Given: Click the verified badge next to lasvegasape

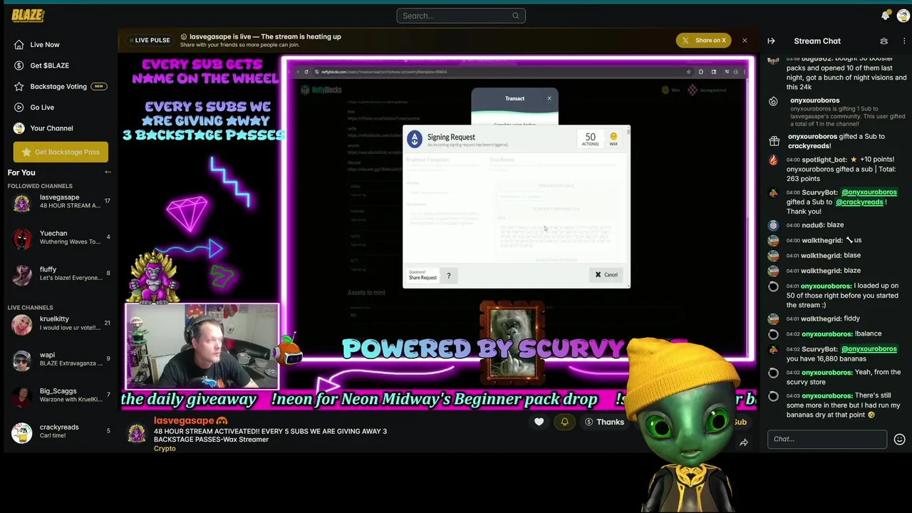Looking at the screenshot, I should pyautogui.click(x=222, y=421).
